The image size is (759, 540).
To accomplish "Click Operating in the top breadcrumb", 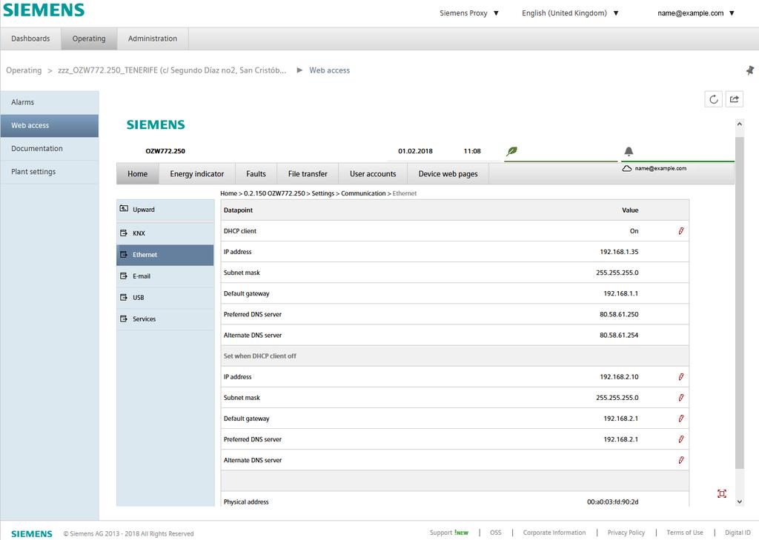I will (x=24, y=70).
